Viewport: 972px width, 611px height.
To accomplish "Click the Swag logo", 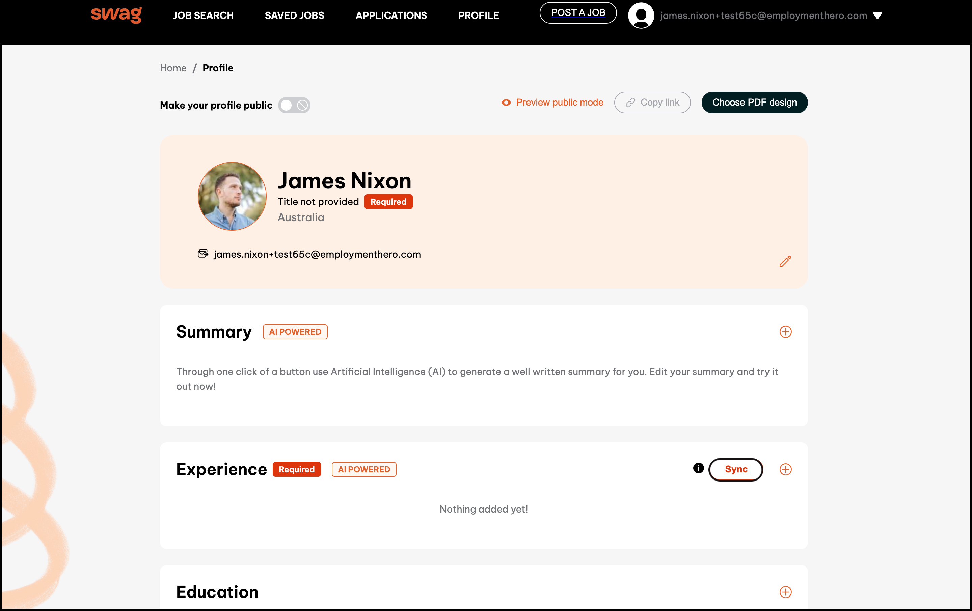I will click(x=116, y=14).
